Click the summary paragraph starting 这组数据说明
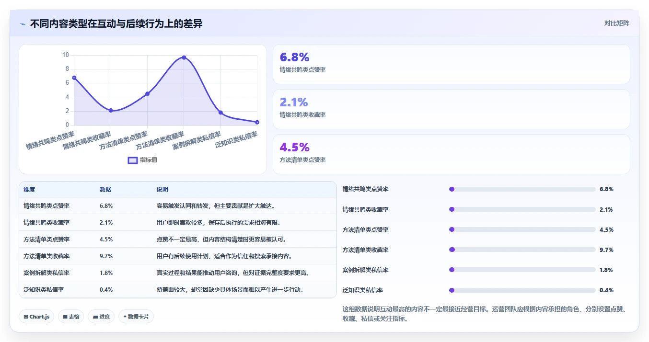649x342 pixels. point(484,314)
